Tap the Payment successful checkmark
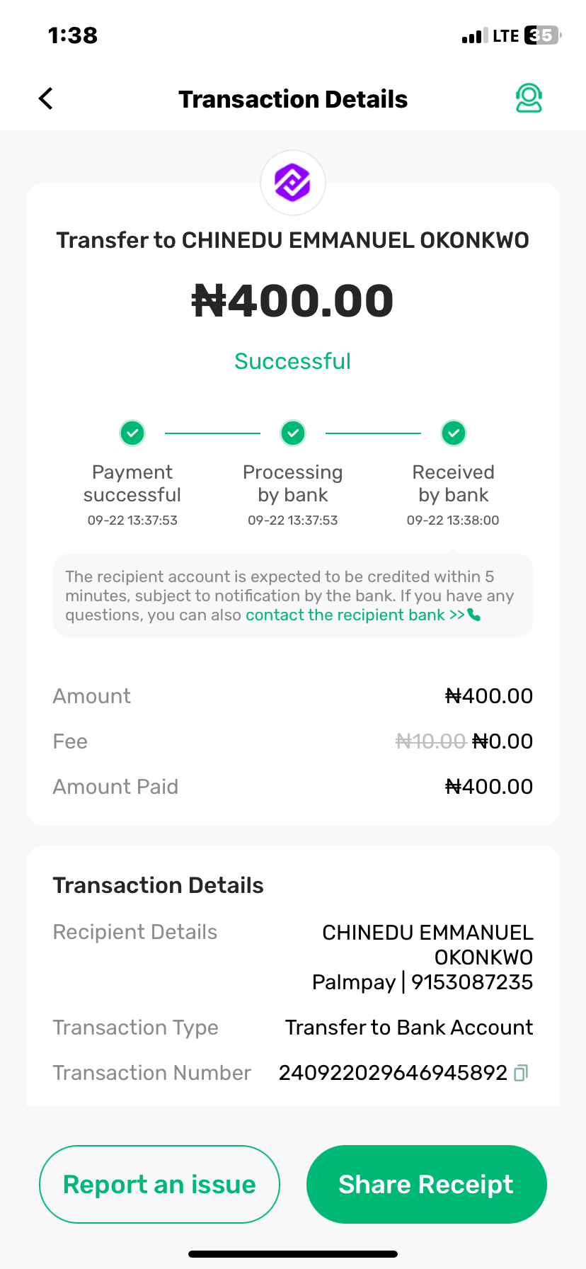The image size is (586, 1269). point(132,433)
